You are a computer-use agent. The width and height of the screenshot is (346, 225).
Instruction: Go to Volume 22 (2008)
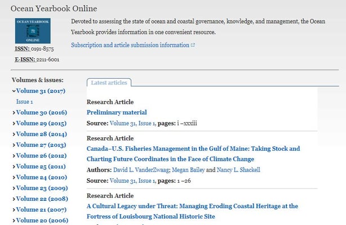41,199
